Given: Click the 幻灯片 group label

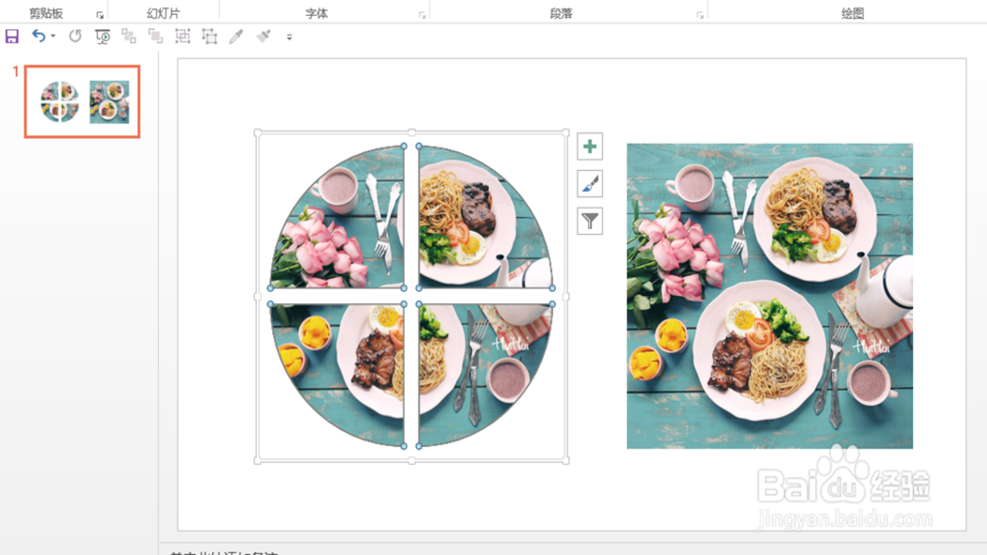Looking at the screenshot, I should point(163,14).
